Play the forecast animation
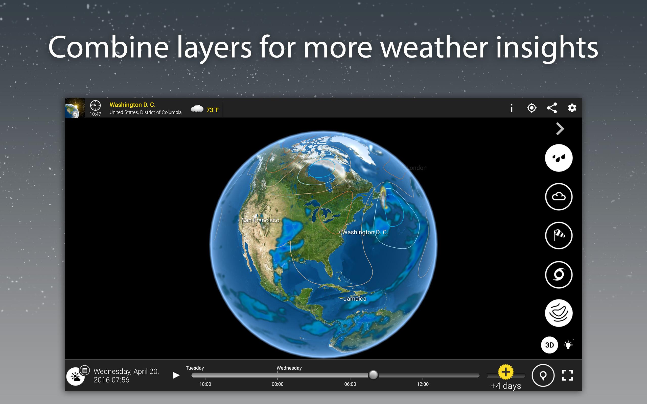 coord(176,375)
